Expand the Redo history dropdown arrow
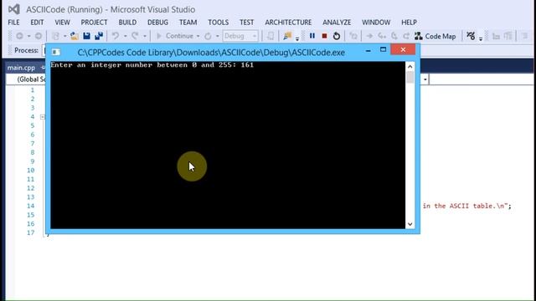 click(145, 36)
